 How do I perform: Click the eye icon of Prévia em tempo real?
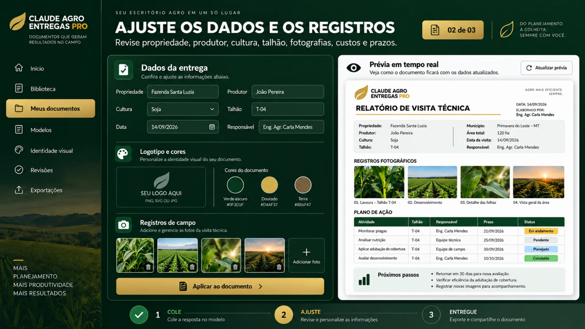coord(353,68)
